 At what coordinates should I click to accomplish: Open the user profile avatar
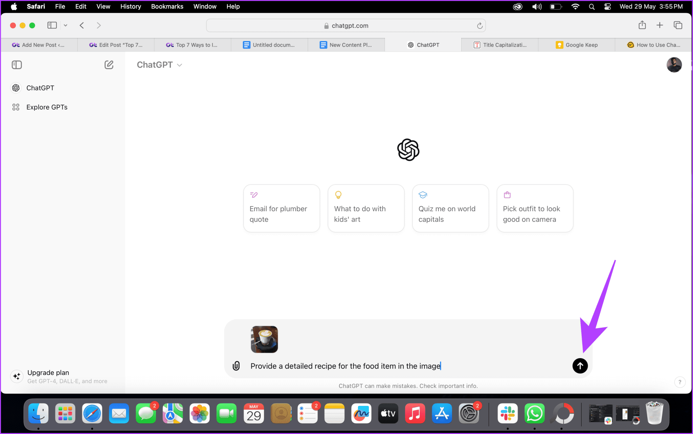(674, 65)
